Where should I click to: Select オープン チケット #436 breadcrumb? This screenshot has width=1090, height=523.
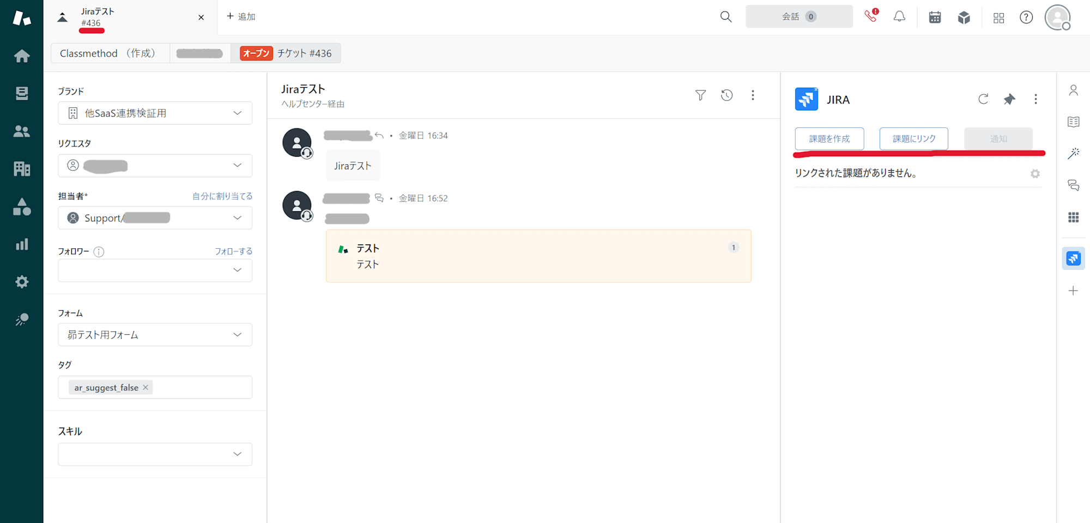286,53
